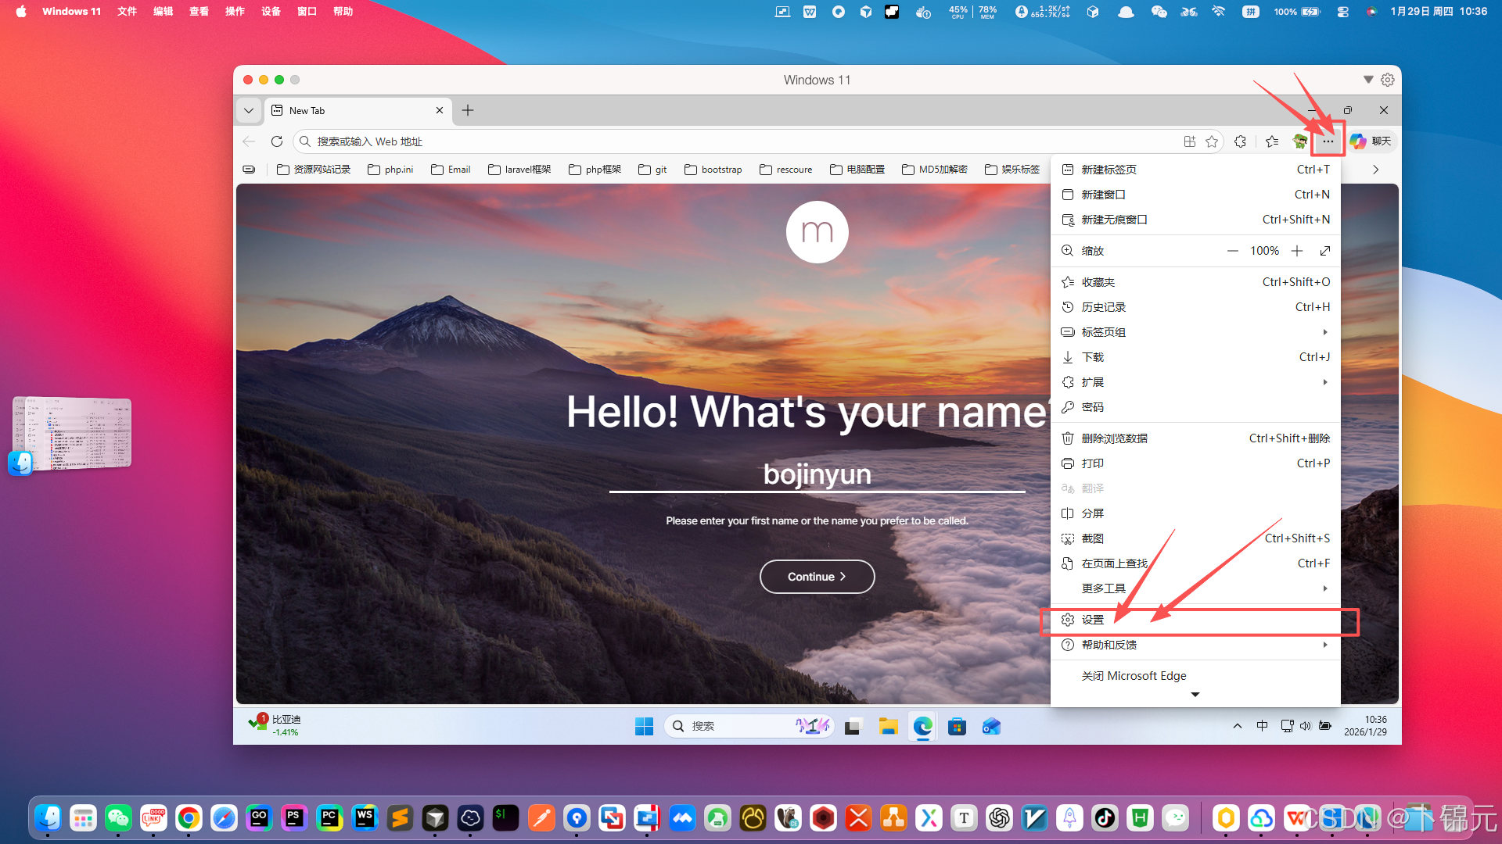Image resolution: width=1502 pixels, height=844 pixels.
Task: Click the Edge refresh page icon
Action: [277, 141]
